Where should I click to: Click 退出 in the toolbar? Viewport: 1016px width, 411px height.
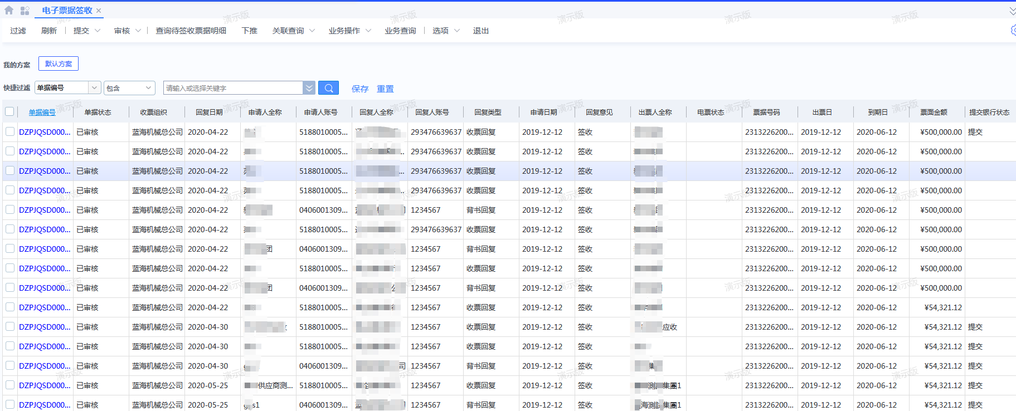click(x=481, y=31)
